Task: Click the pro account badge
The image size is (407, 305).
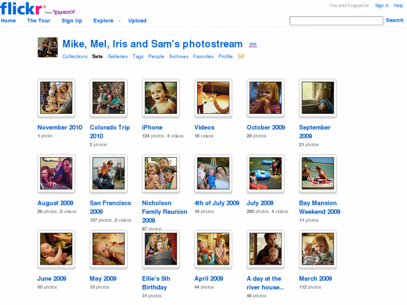Action: point(253,44)
